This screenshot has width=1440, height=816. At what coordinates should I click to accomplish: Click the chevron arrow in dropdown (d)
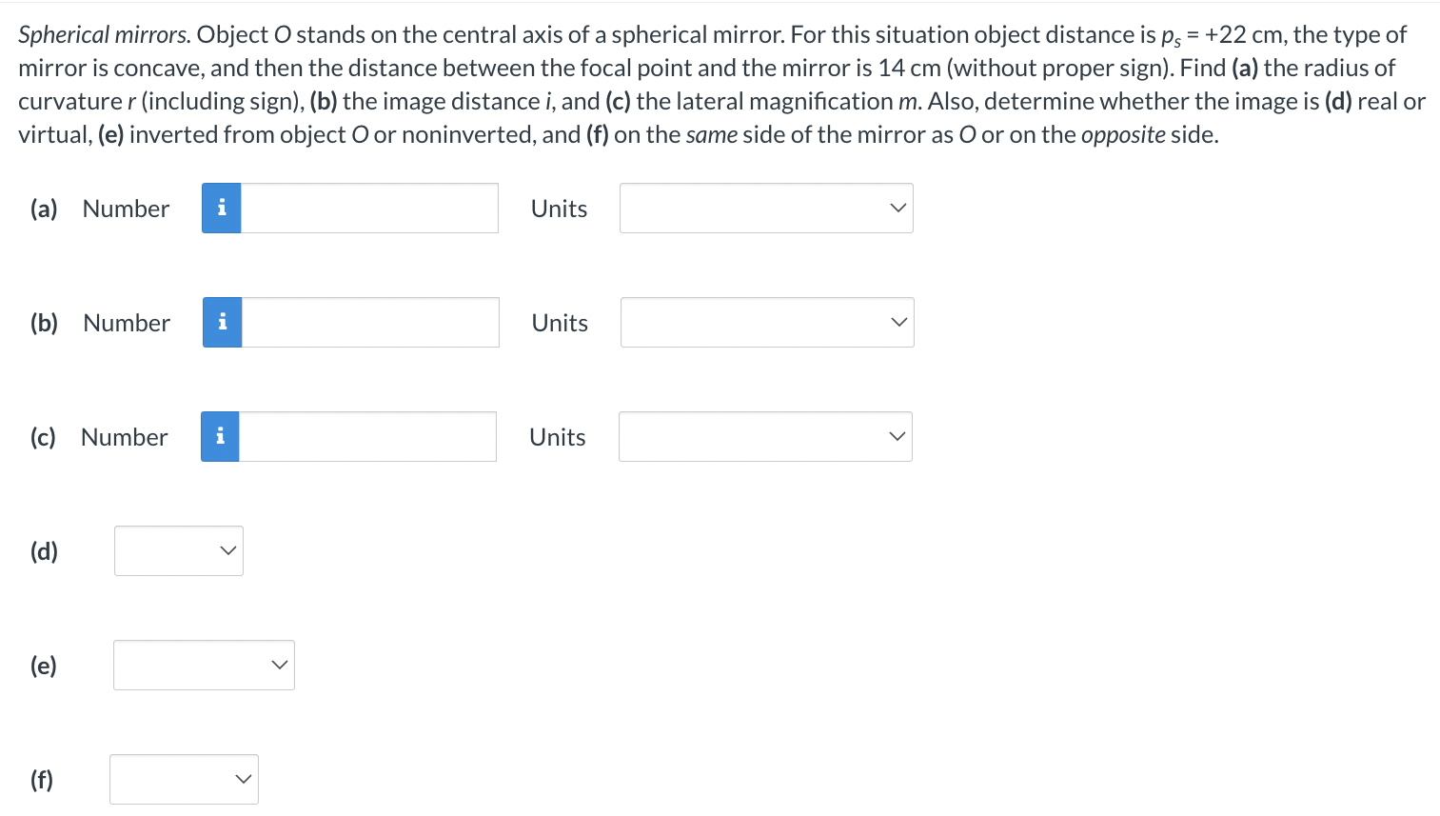tap(227, 550)
